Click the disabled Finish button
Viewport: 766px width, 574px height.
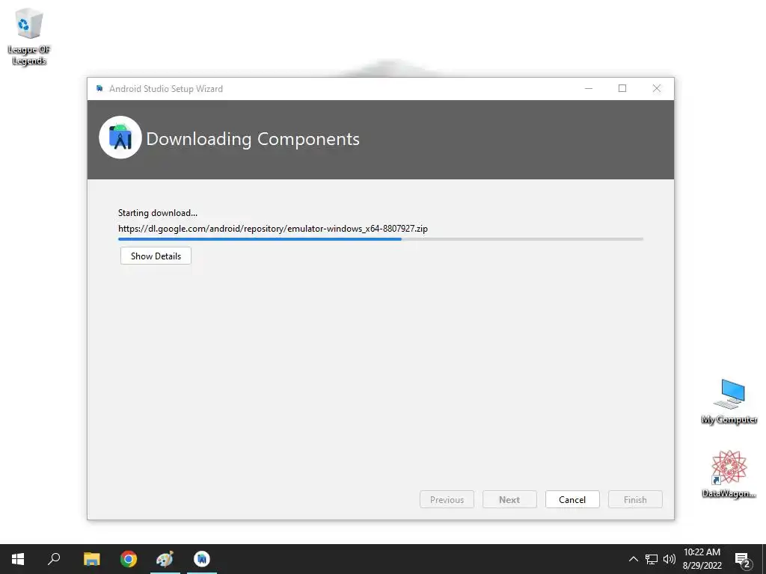(635, 499)
